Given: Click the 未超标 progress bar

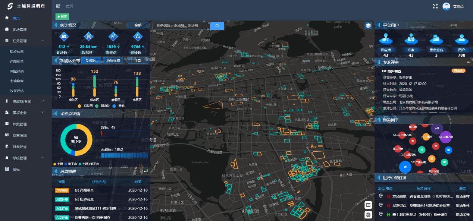Looking at the screenshot, I should [x=125, y=155].
